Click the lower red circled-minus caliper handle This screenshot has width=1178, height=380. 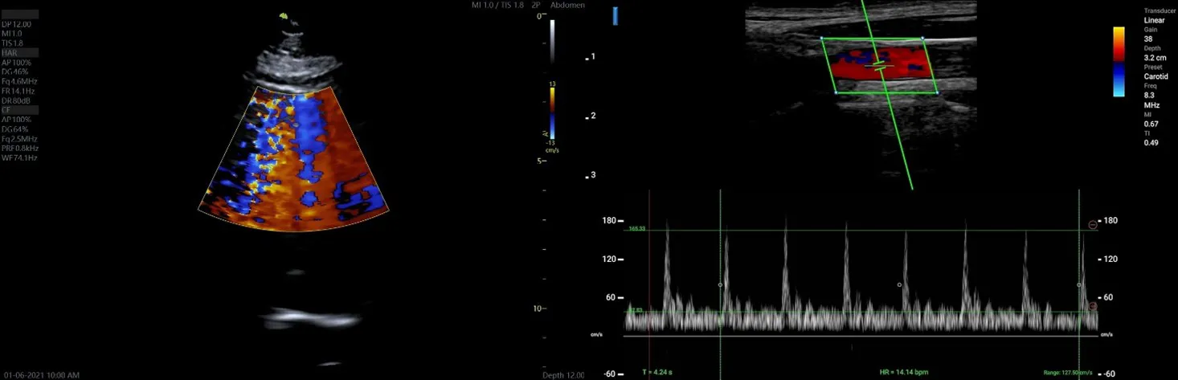pos(1093,306)
